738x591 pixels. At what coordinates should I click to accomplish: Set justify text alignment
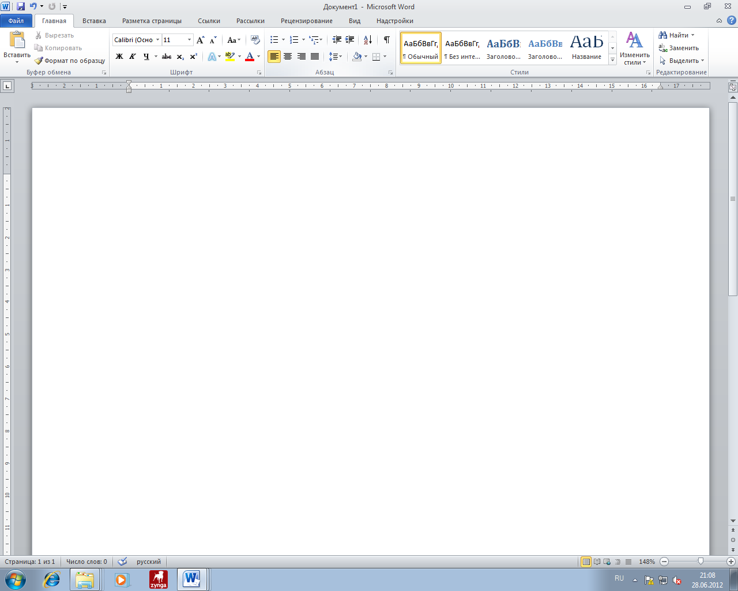coord(315,57)
